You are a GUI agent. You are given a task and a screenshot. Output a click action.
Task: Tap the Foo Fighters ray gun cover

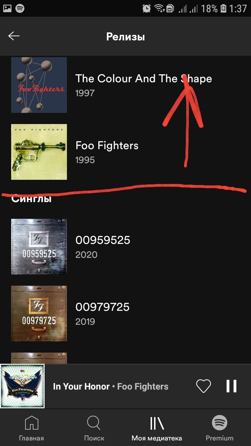(39, 152)
